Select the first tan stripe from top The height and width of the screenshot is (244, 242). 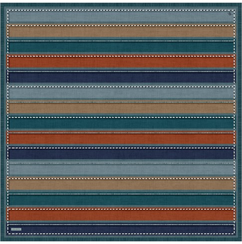point(121,32)
